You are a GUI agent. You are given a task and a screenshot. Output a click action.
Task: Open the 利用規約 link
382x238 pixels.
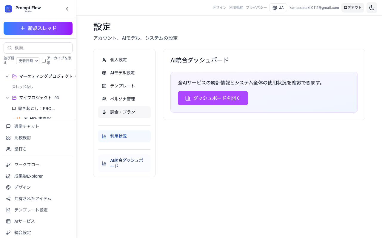coord(236,8)
